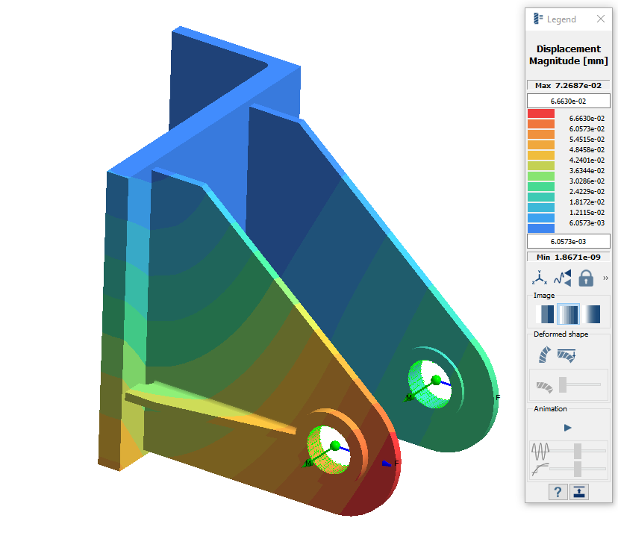618x533 pixels.
Task: Click the upper limit value field 6.6630e-02
Action: 568,101
